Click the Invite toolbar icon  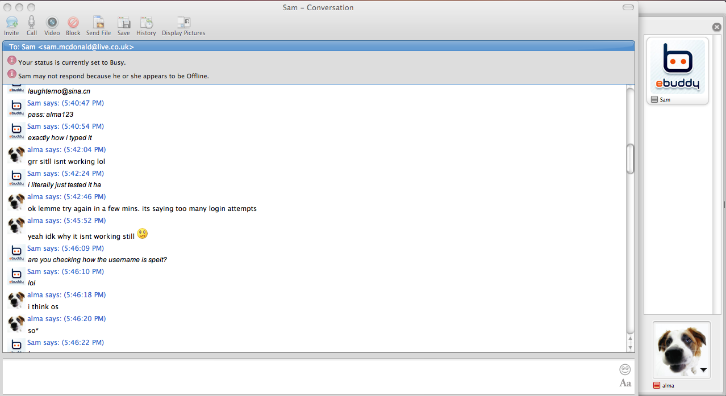11,22
